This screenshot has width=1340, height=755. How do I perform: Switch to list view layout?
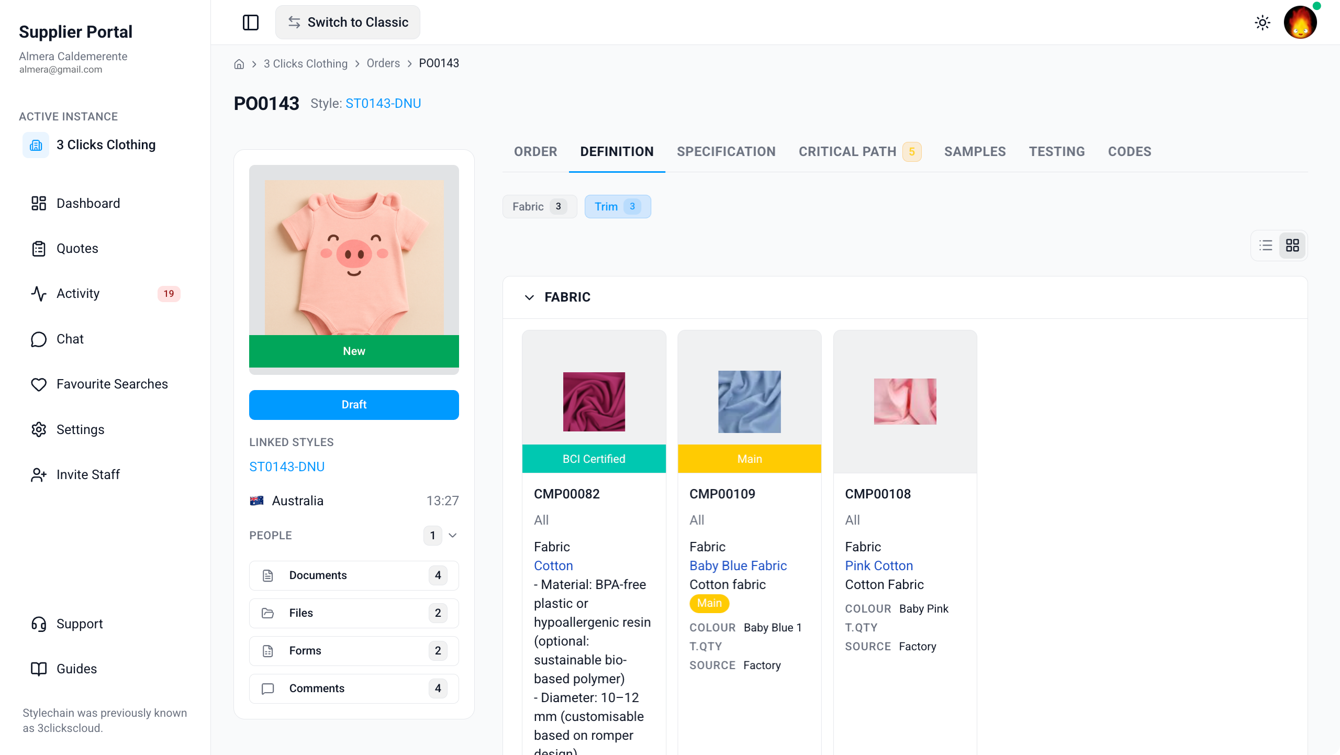(x=1266, y=246)
